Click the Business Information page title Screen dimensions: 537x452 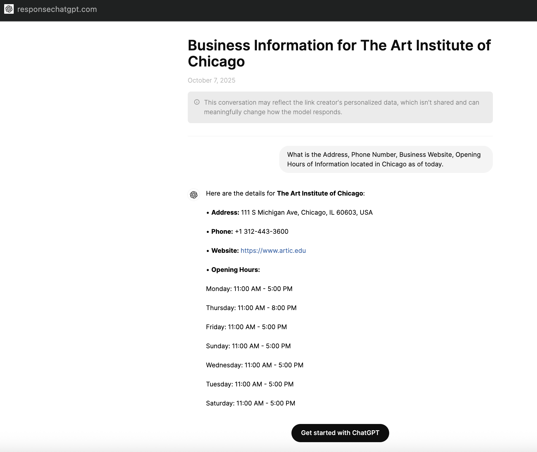tap(339, 53)
